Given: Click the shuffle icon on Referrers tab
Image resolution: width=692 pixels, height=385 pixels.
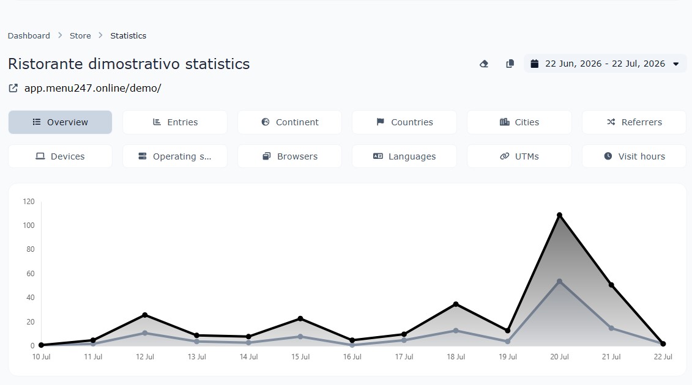Looking at the screenshot, I should tap(611, 122).
